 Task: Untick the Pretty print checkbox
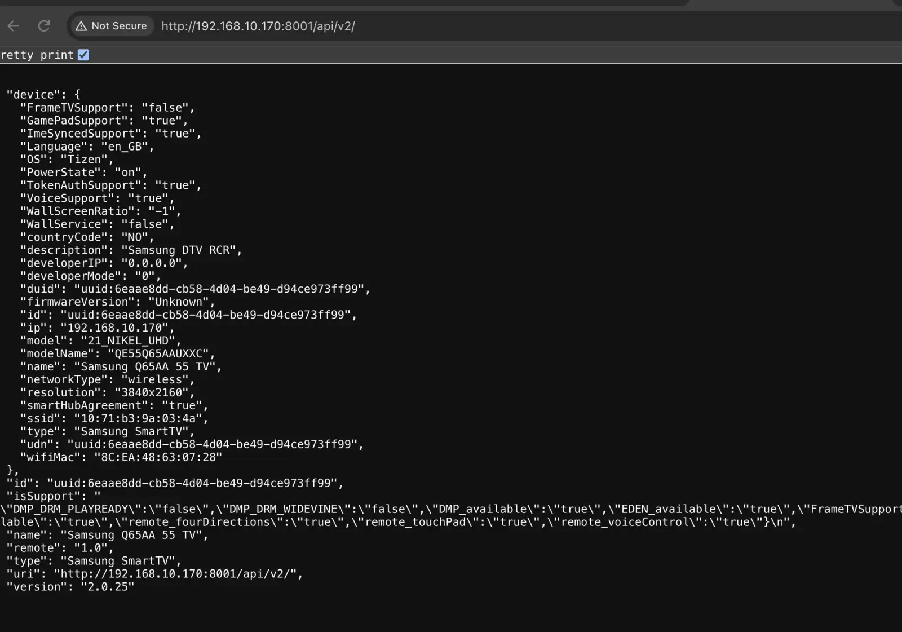(x=83, y=55)
